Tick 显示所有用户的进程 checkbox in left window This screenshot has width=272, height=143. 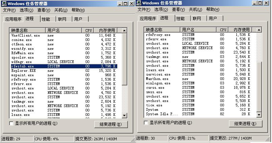[11, 124]
